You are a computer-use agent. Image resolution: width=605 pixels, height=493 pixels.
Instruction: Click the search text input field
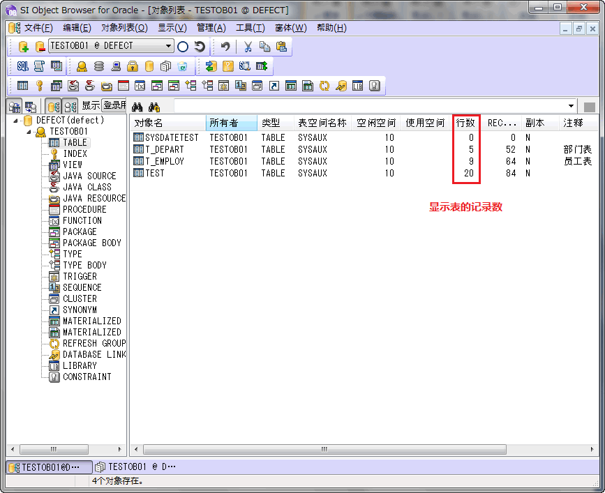point(370,106)
